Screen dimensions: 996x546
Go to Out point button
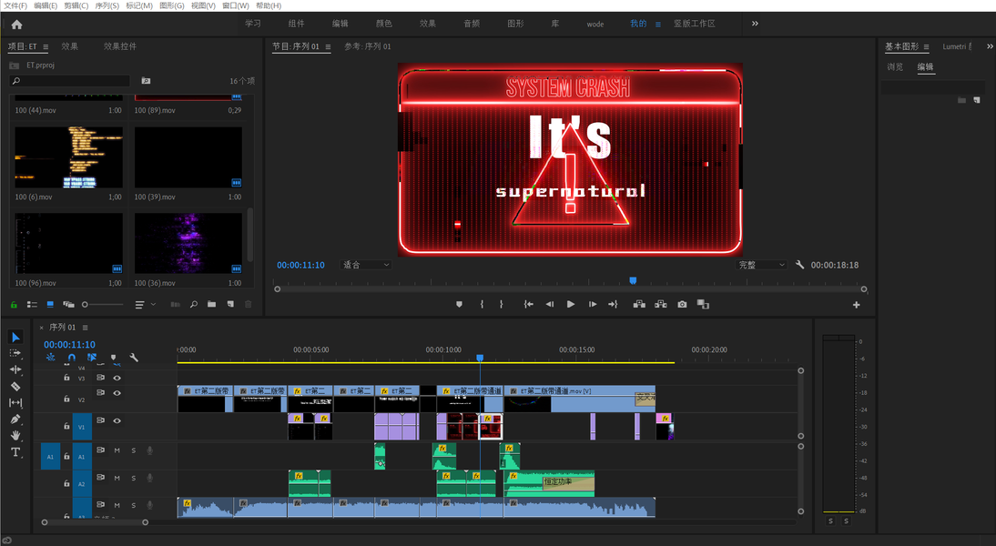coord(613,305)
